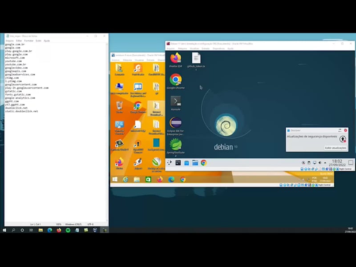Open Chrome in Windows 8 VM taskbar
Screen dimensions: 356x267
click(x=183, y=179)
